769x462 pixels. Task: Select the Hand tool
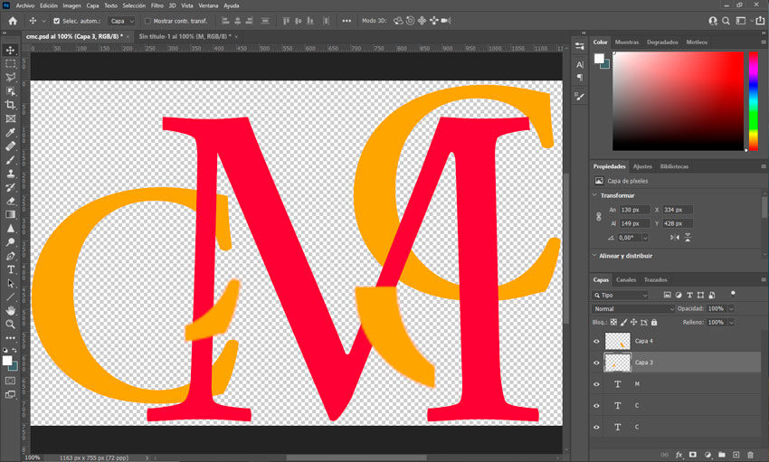click(x=11, y=310)
